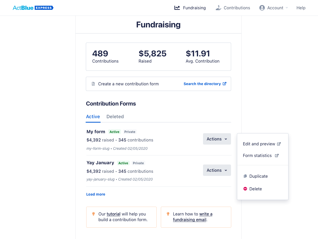Click the new contribution form document icon
This screenshot has width=318, height=239.
coord(93,84)
